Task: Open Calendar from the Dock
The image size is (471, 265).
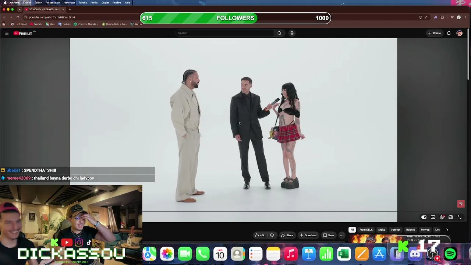Action: (220, 254)
